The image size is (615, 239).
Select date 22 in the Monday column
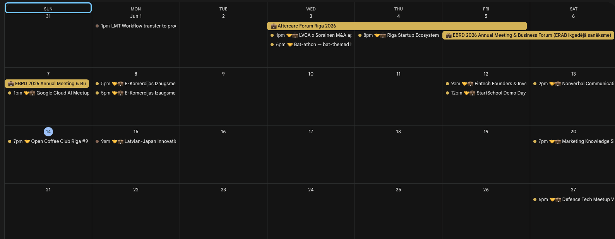click(136, 190)
